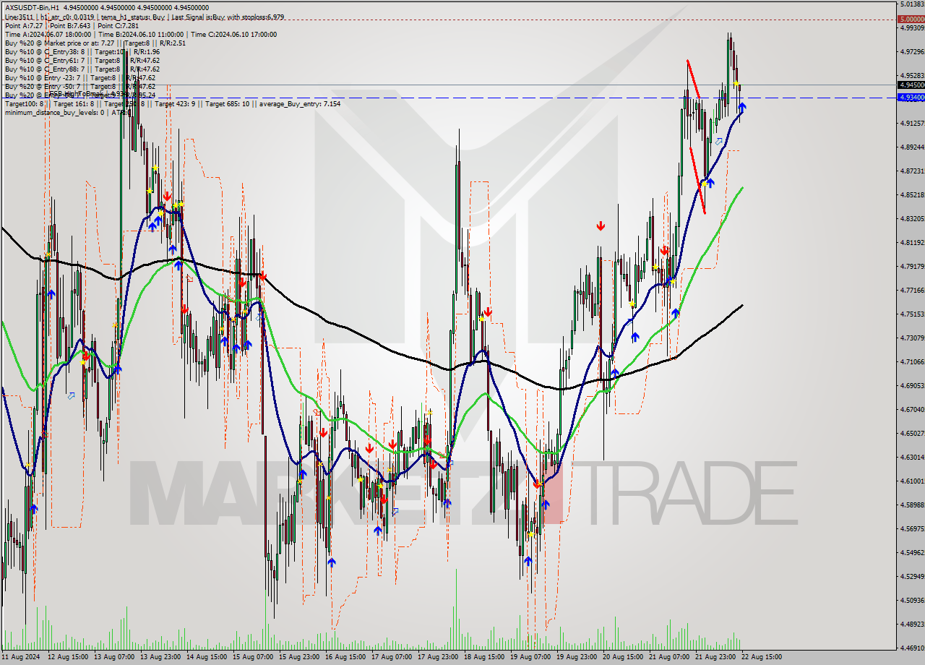925x665 pixels.
Task: Click the '11 Aug 2024' date label
Action: (x=21, y=657)
